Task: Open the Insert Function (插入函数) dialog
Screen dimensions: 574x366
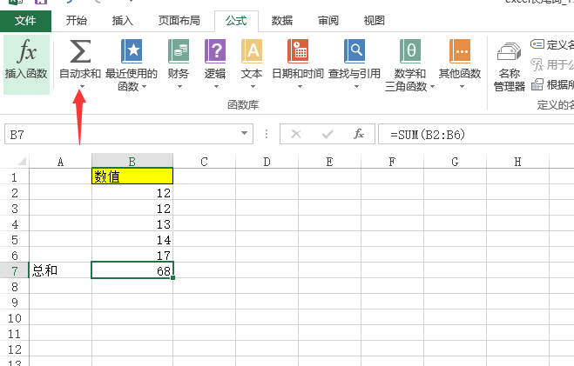Action: (26, 64)
